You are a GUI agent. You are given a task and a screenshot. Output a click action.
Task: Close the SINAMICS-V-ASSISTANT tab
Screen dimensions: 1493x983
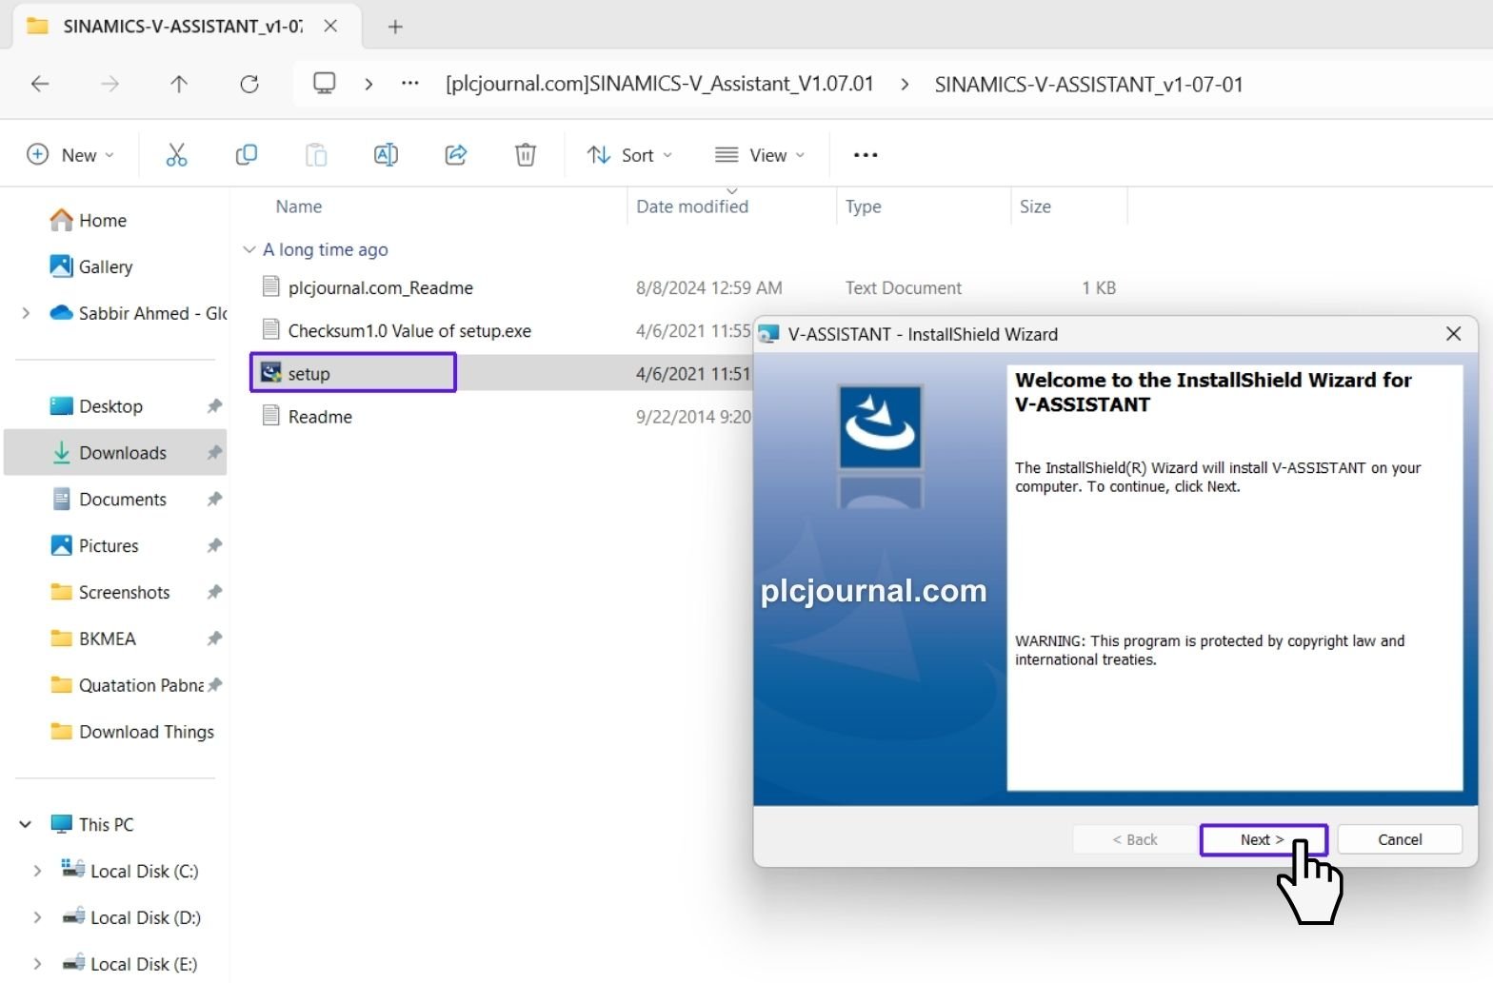click(x=330, y=27)
